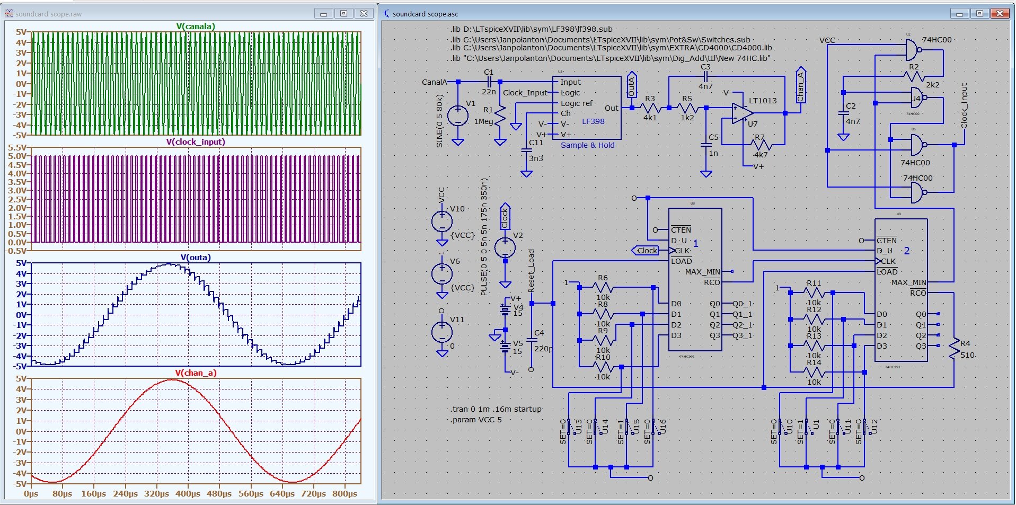Viewport: 1016px width, 505px height.
Task: Click the U13 SET=0 switch
Action: point(570,427)
